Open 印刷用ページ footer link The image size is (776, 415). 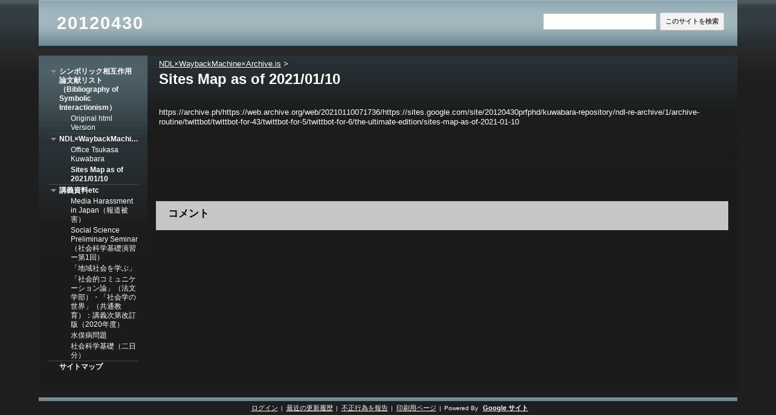[x=416, y=408]
